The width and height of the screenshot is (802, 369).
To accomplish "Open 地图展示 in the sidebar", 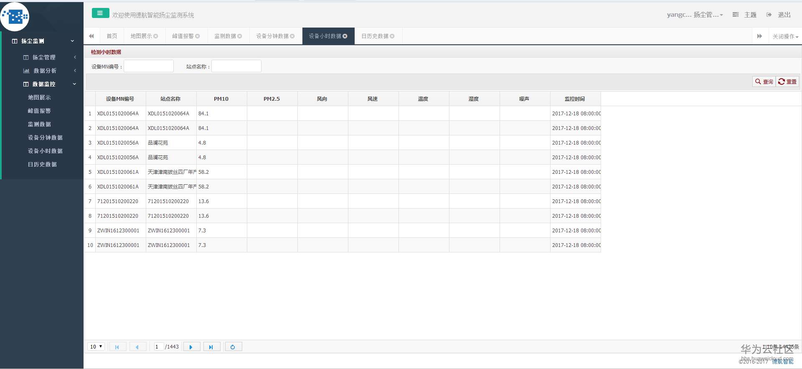I will pyautogui.click(x=39, y=97).
